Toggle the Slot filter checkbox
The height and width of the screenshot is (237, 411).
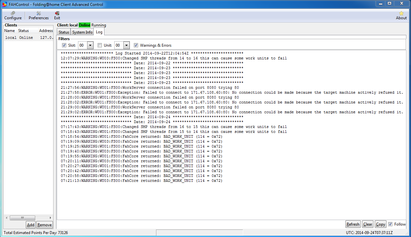pos(64,45)
